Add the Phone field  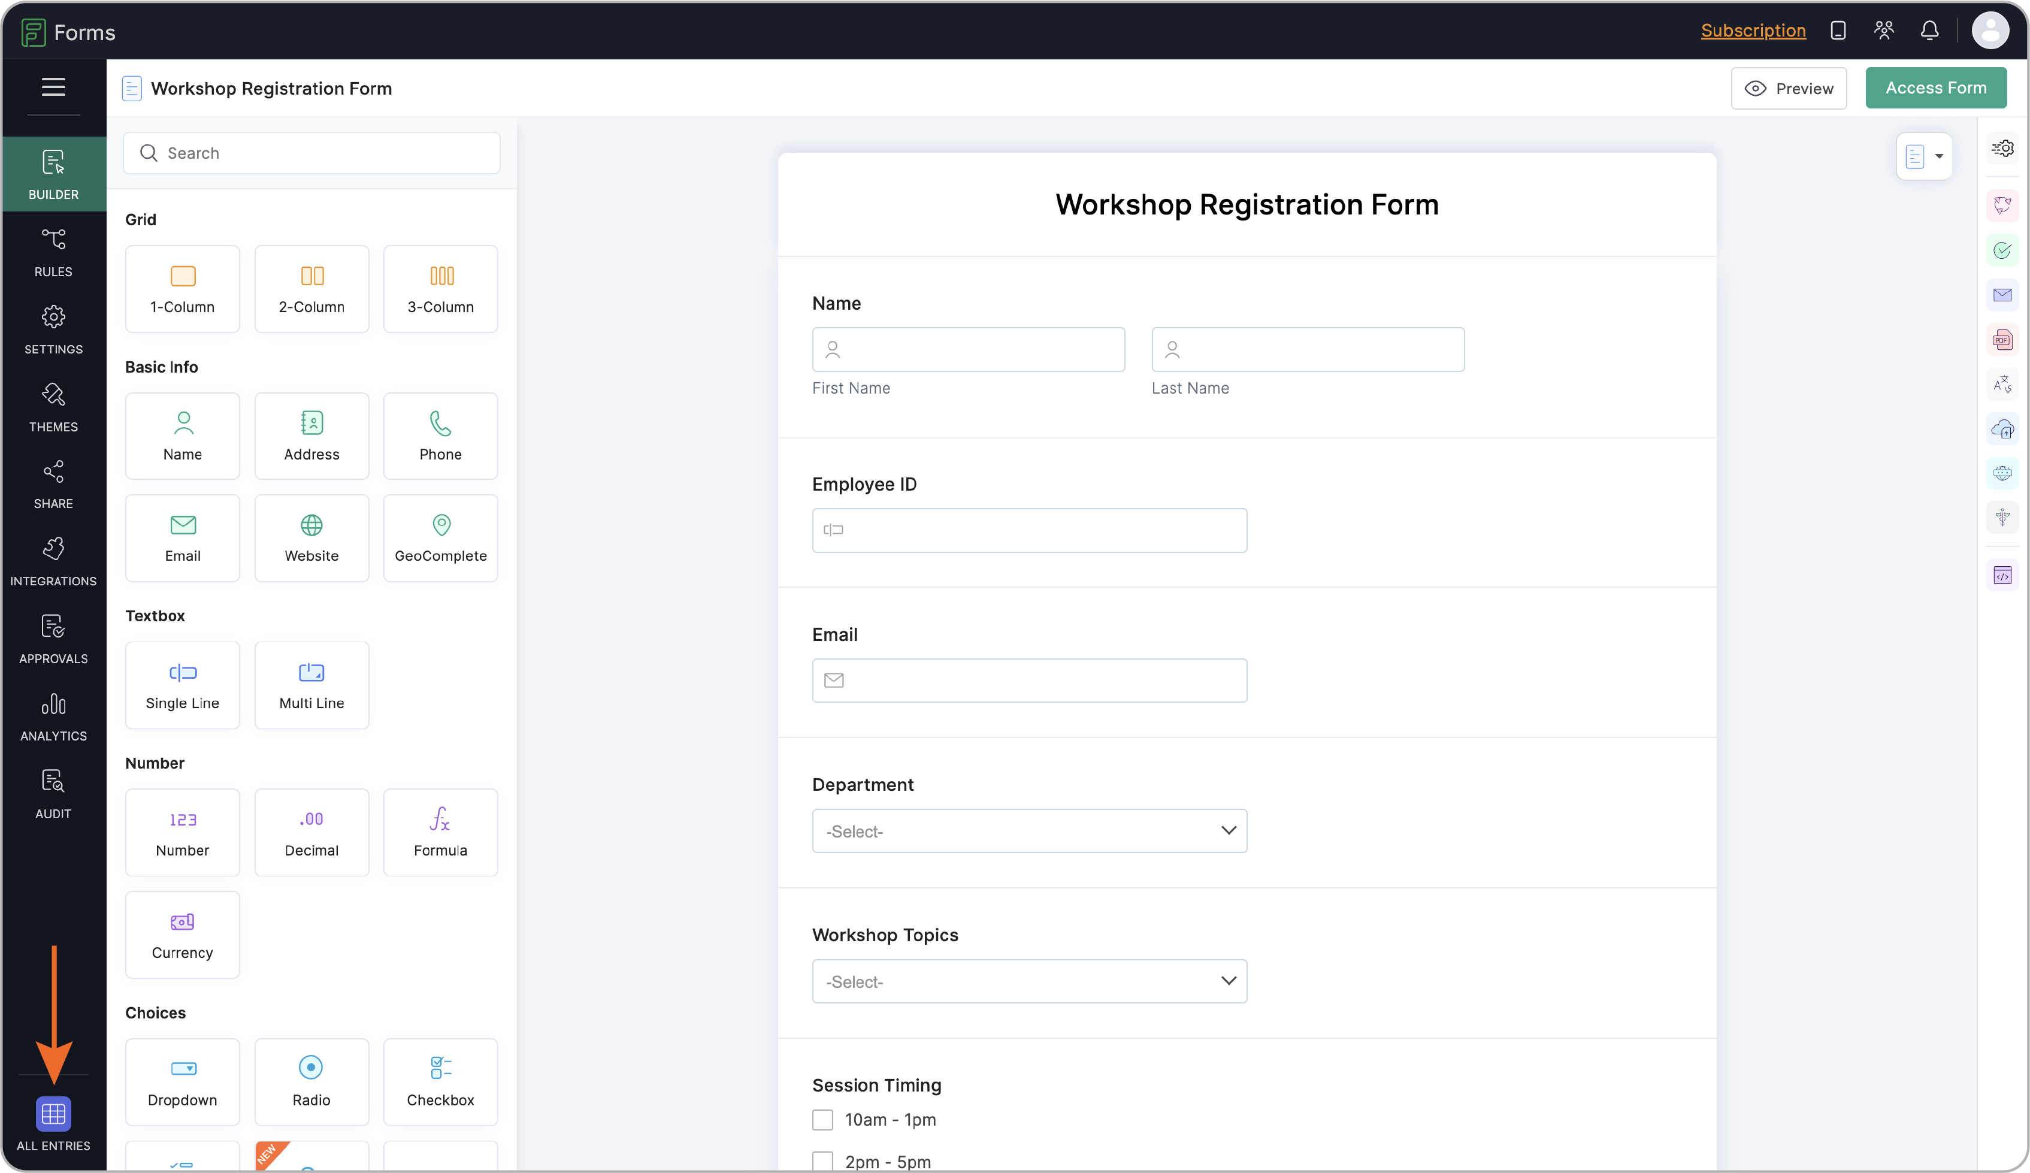coord(441,436)
